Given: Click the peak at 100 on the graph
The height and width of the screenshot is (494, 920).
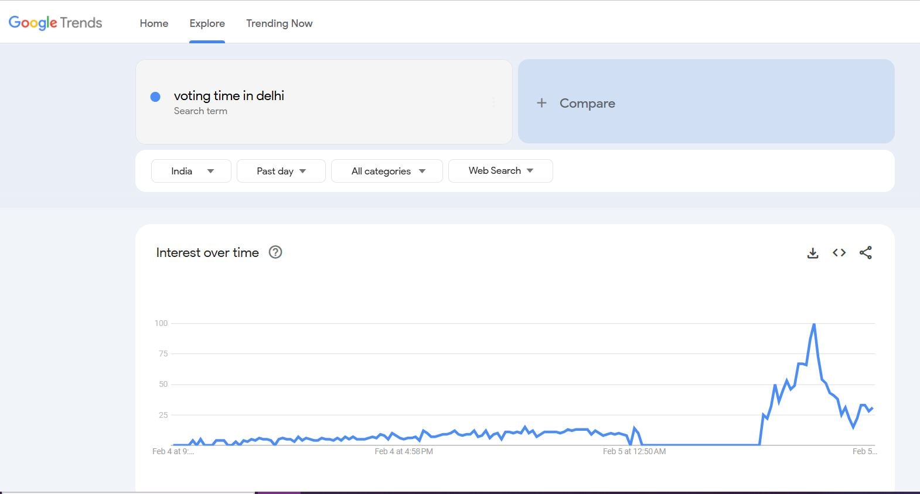Looking at the screenshot, I should (814, 324).
